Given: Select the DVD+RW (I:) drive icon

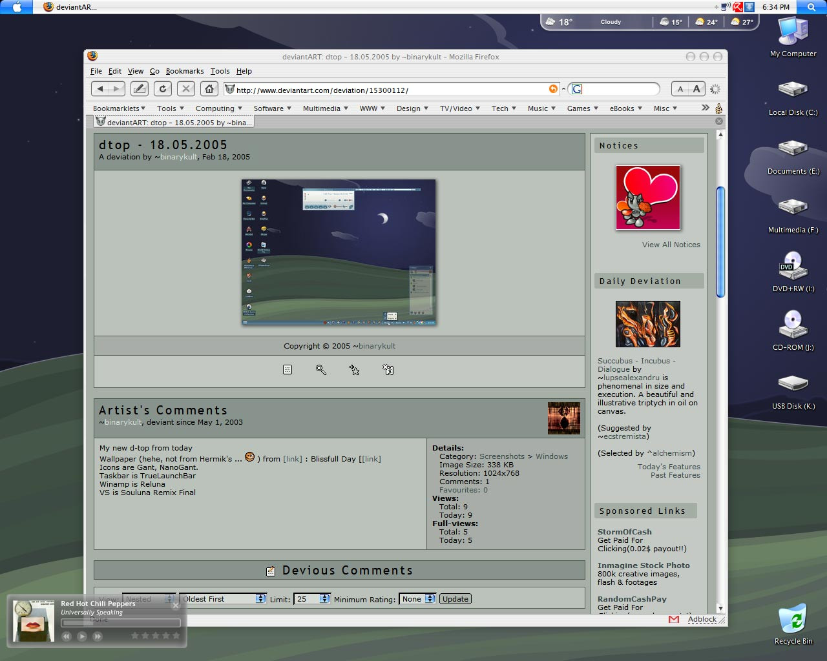Looking at the screenshot, I should pyautogui.click(x=793, y=272).
